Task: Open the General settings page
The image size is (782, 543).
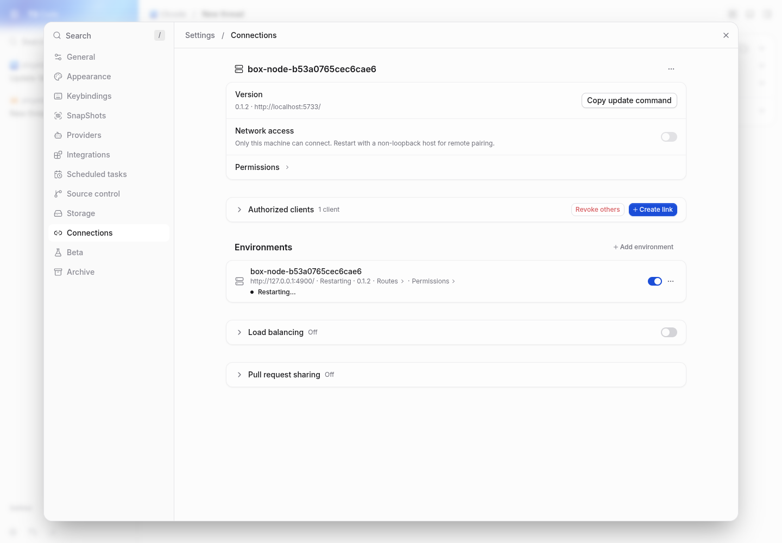Action: coord(109,57)
